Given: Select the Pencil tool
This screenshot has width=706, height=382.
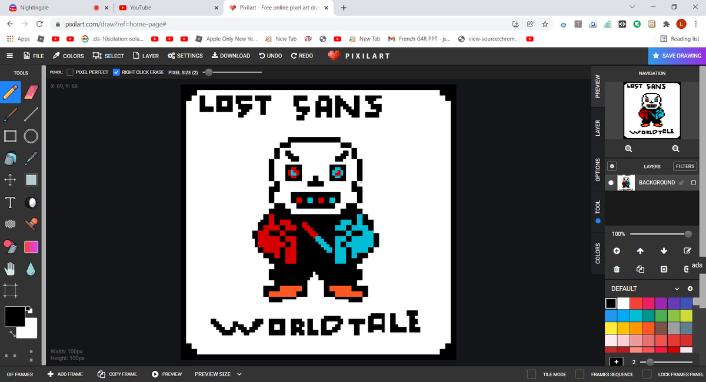Looking at the screenshot, I should 9,92.
